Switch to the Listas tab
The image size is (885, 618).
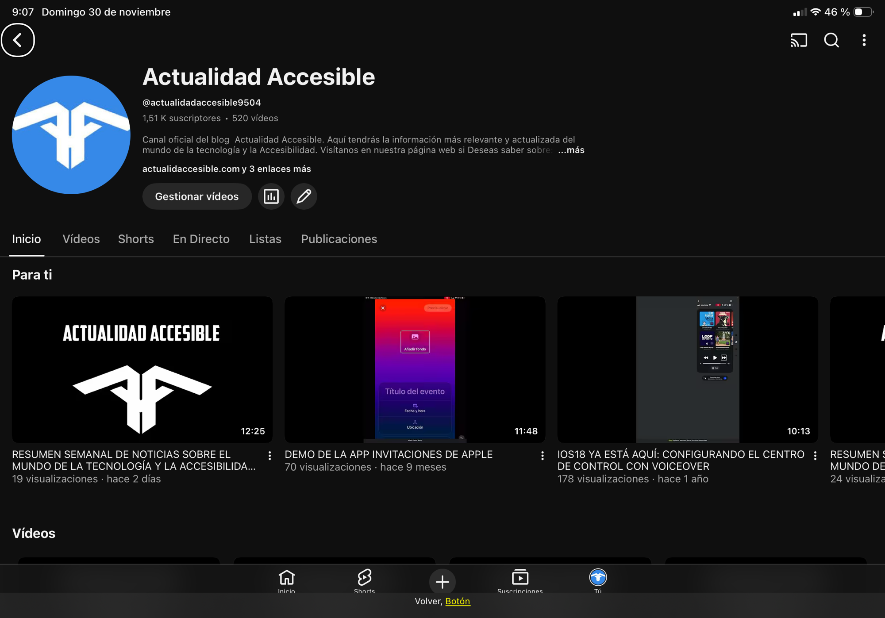pyautogui.click(x=265, y=239)
